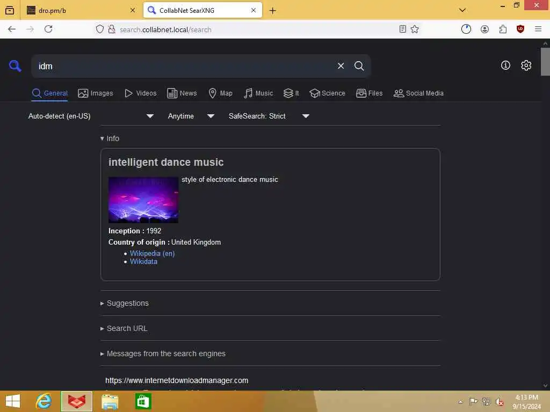
Task: Switch to the Map category
Action: [x=220, y=93]
